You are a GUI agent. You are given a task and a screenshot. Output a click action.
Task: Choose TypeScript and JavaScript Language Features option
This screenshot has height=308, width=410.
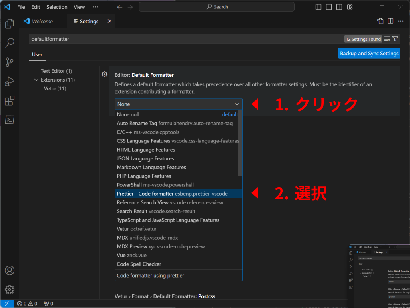(x=178, y=220)
